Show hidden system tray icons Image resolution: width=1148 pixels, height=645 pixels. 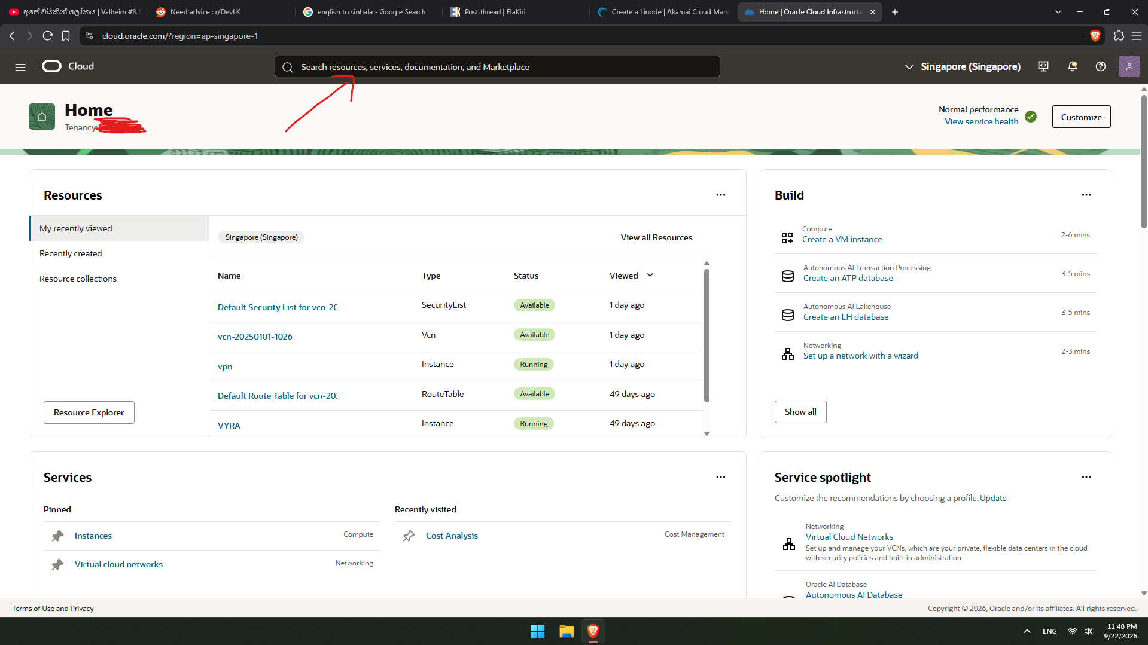[x=1027, y=631]
